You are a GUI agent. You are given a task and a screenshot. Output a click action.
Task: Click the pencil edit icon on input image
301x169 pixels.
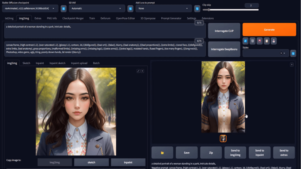click(x=138, y=71)
